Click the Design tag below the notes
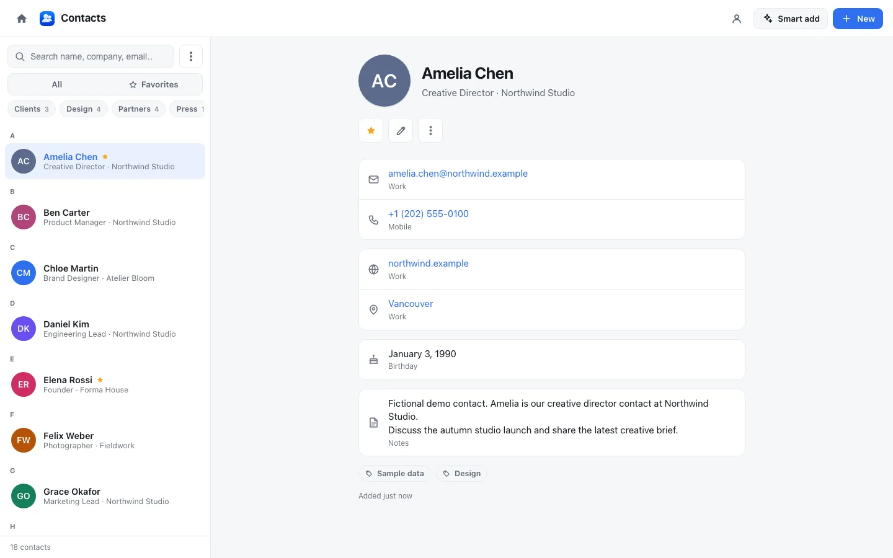The image size is (893, 558). coord(461,474)
